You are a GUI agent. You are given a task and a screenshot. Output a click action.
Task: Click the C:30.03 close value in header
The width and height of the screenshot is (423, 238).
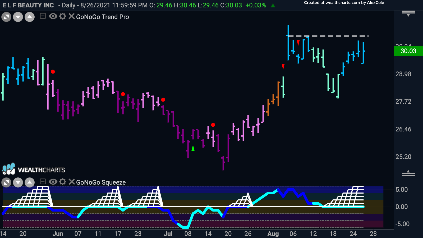231,5
